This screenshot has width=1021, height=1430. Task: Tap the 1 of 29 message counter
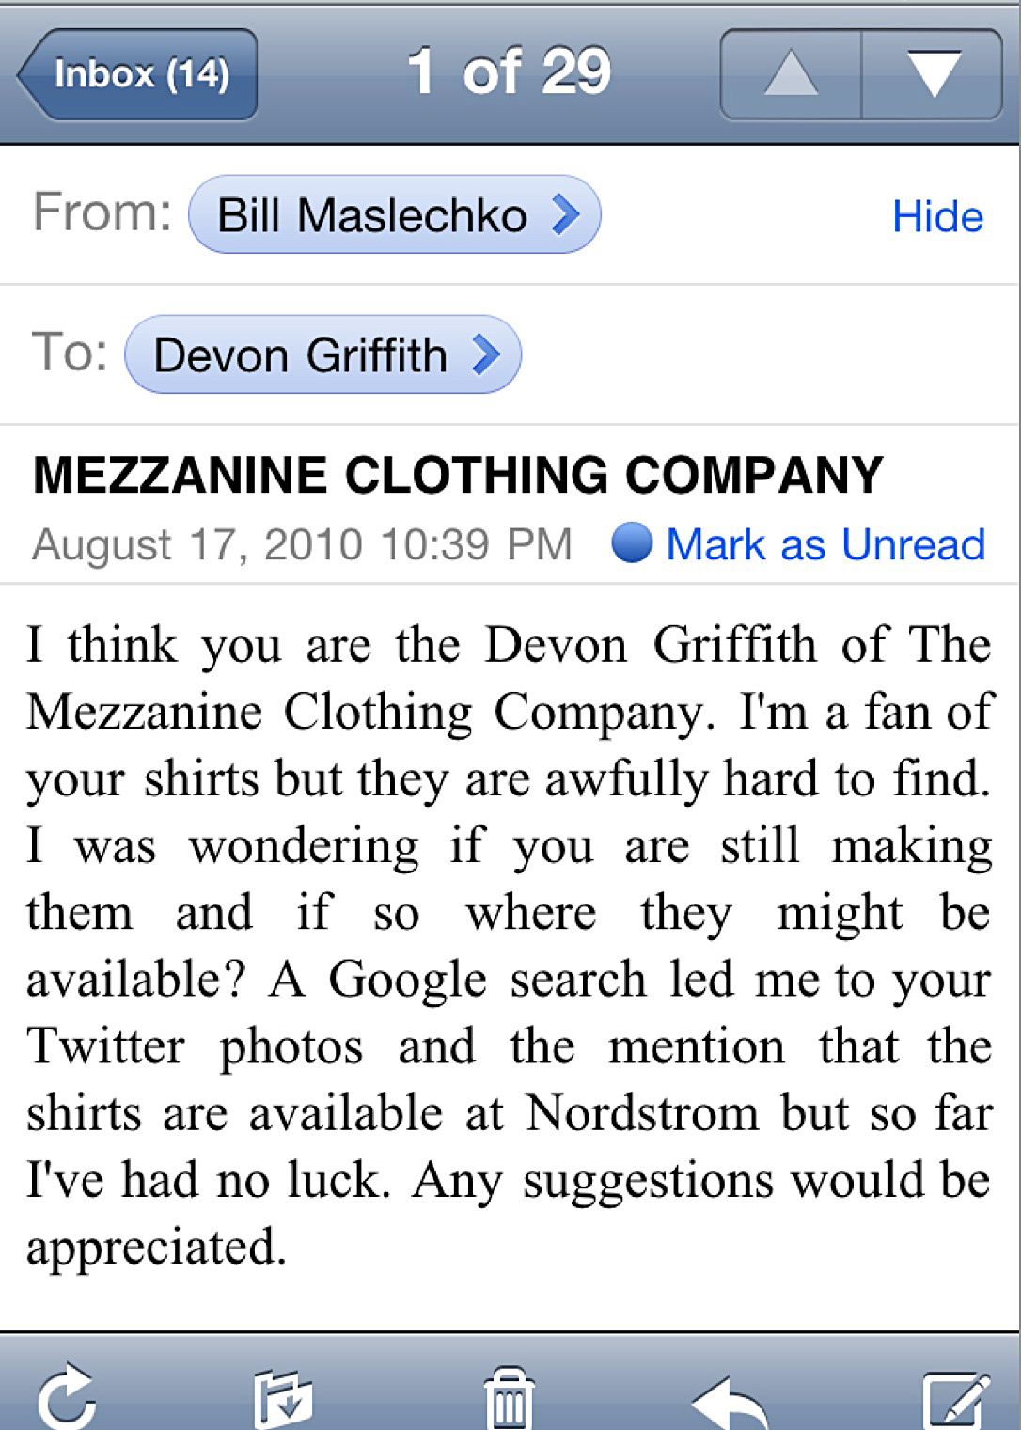coord(509,71)
